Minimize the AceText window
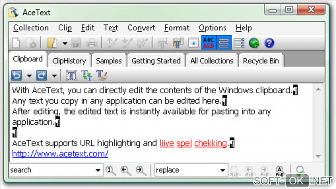 pyautogui.click(x=272, y=10)
